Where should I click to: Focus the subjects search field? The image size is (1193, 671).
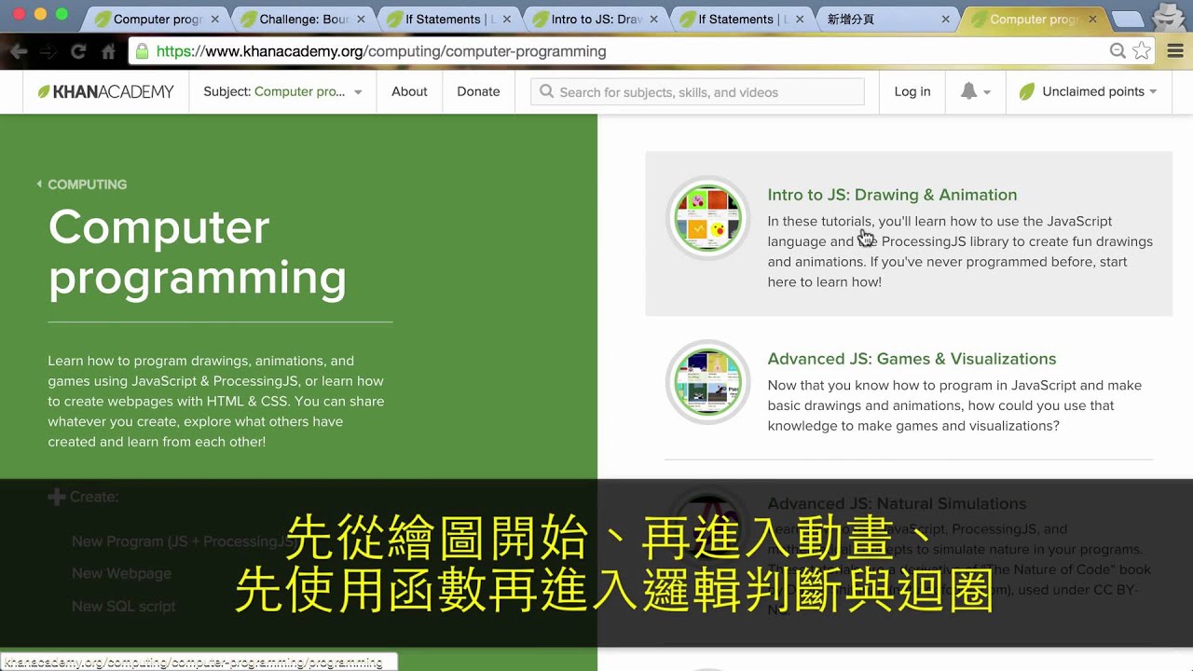[697, 91]
